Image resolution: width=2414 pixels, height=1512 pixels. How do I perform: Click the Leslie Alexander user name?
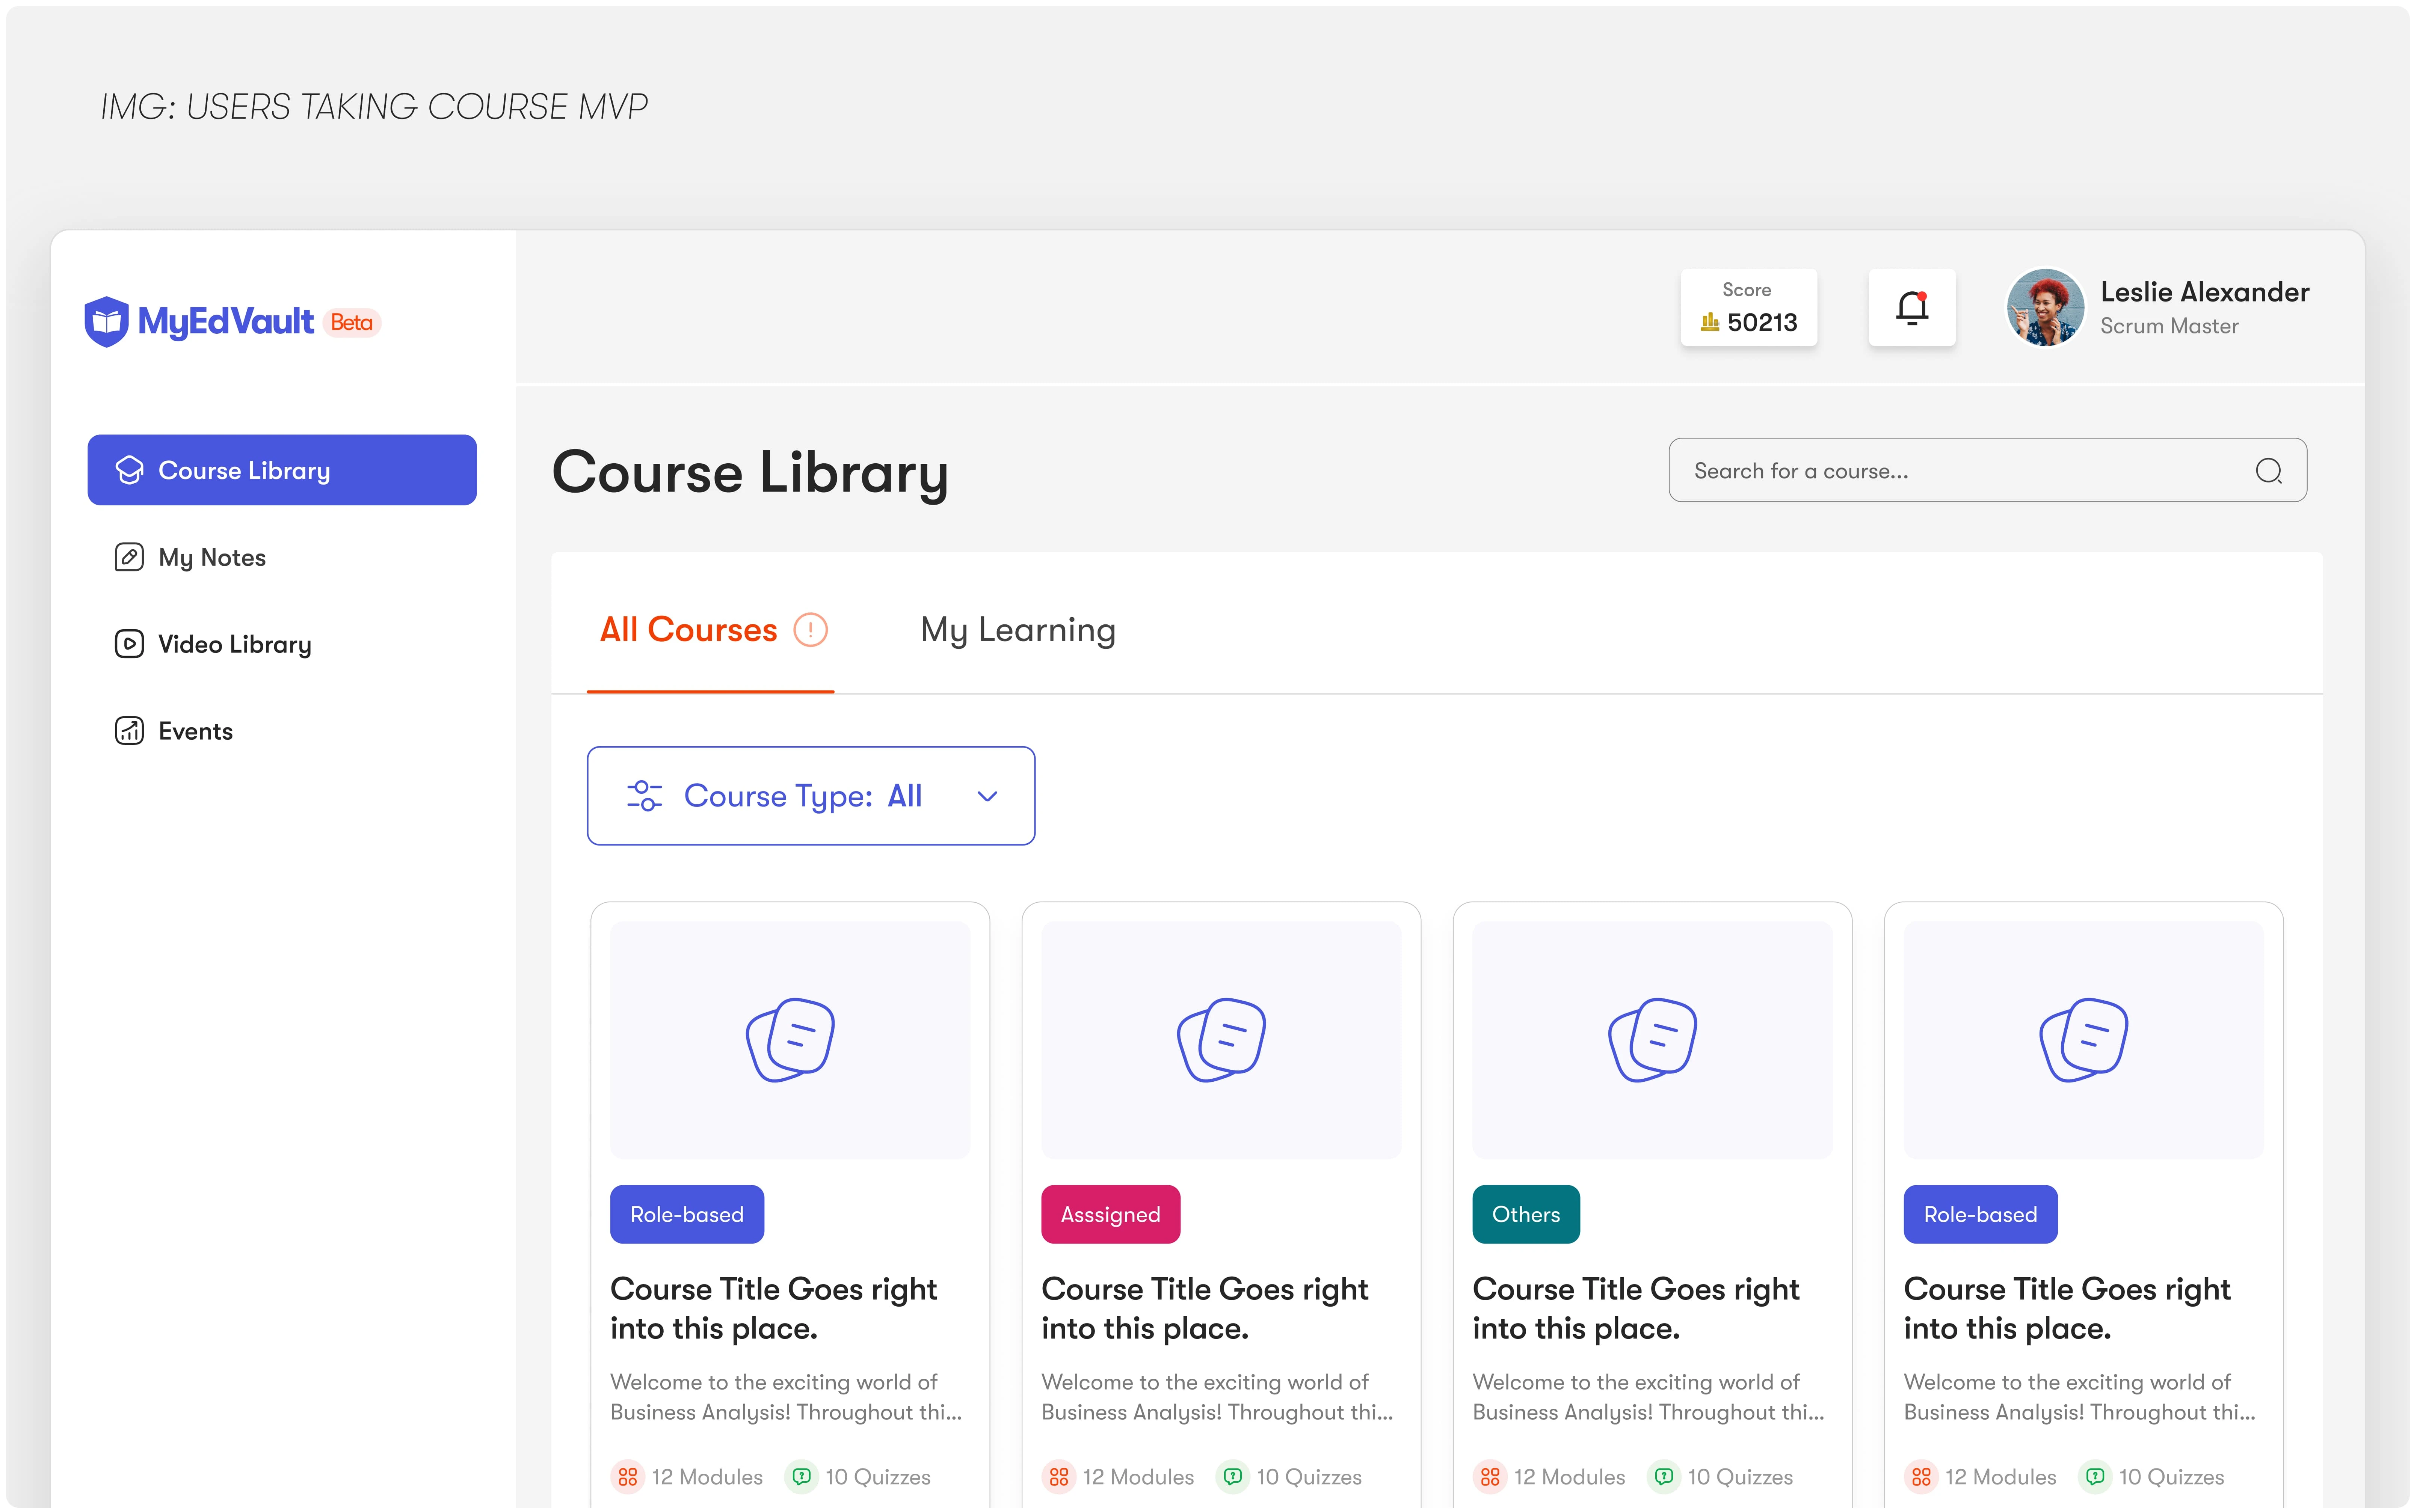pyautogui.click(x=2205, y=292)
